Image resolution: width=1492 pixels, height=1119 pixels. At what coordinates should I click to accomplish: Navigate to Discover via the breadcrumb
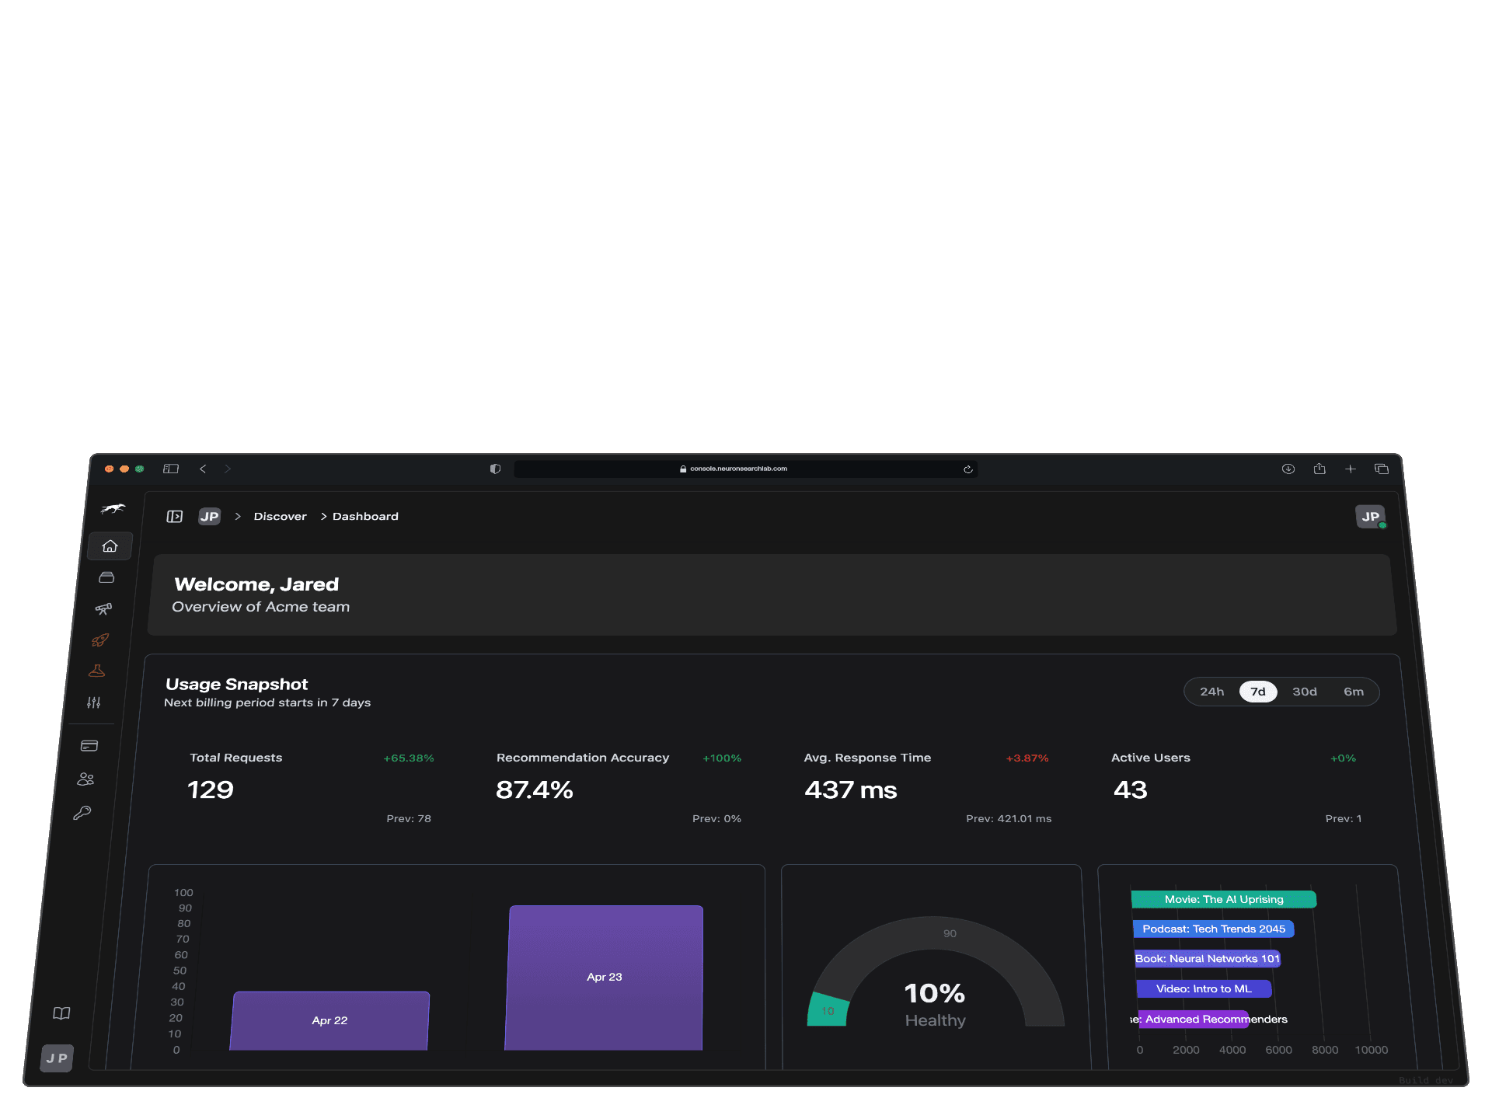click(x=280, y=516)
